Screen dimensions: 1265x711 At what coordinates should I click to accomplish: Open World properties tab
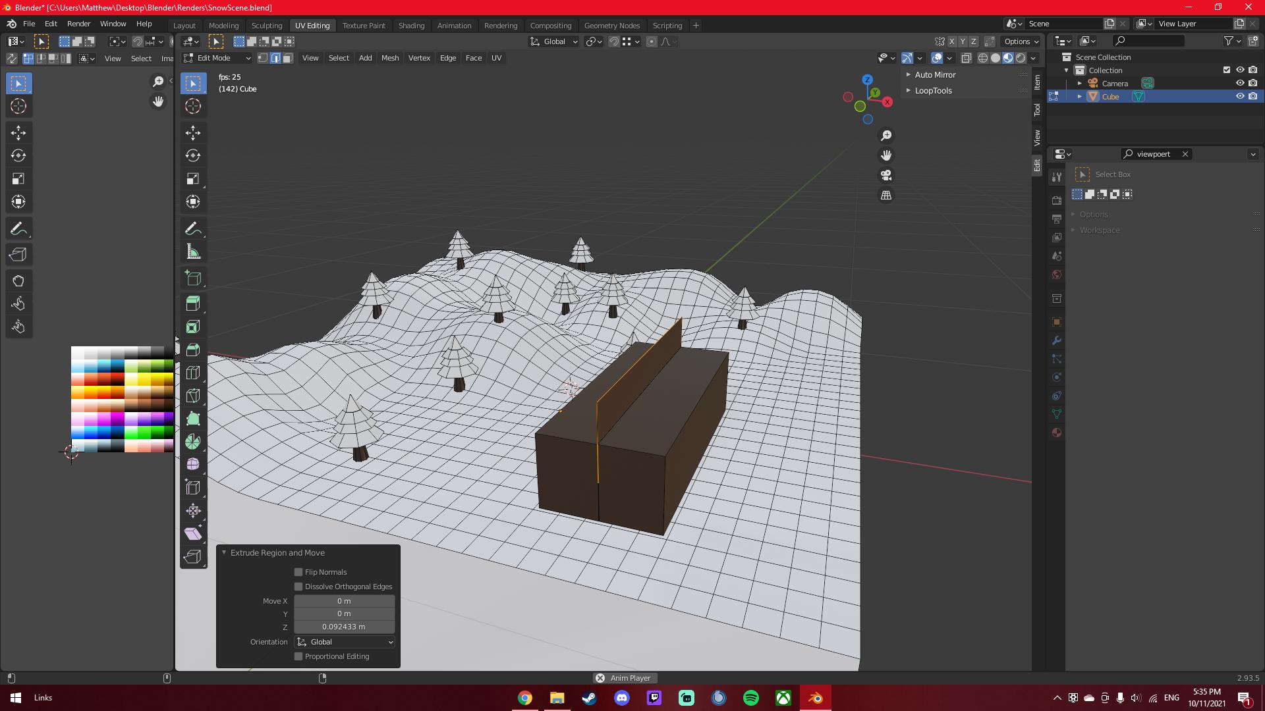click(1057, 275)
